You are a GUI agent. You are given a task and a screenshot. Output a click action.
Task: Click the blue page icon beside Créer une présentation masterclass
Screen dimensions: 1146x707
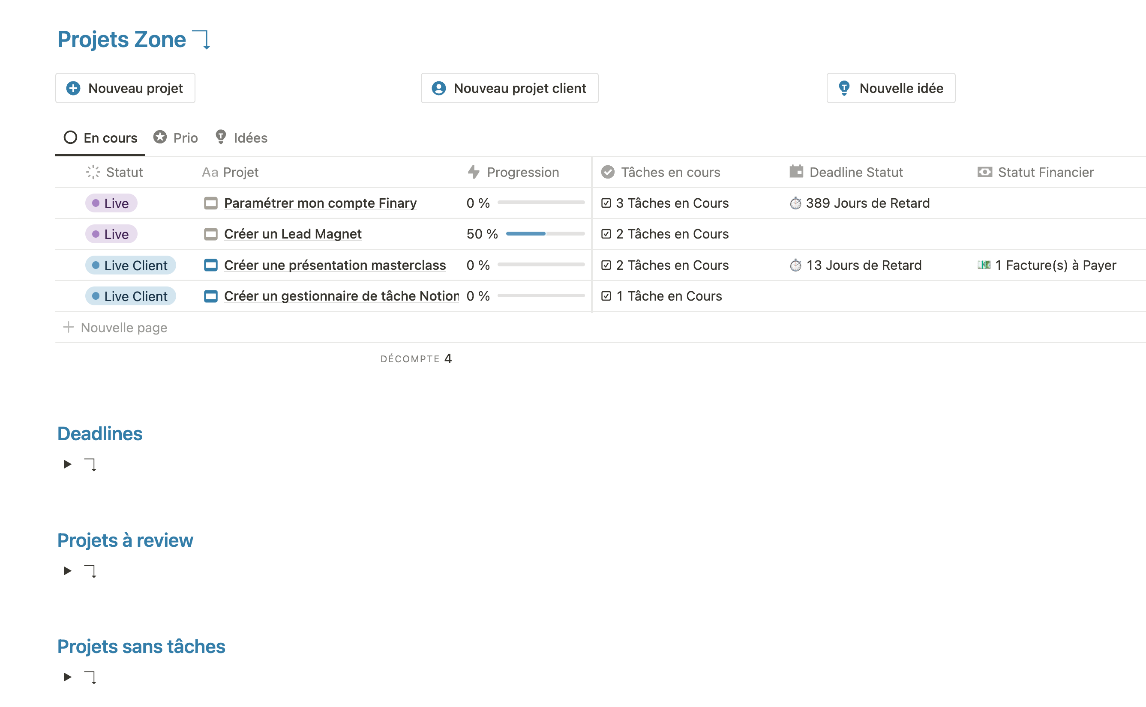pyautogui.click(x=210, y=265)
